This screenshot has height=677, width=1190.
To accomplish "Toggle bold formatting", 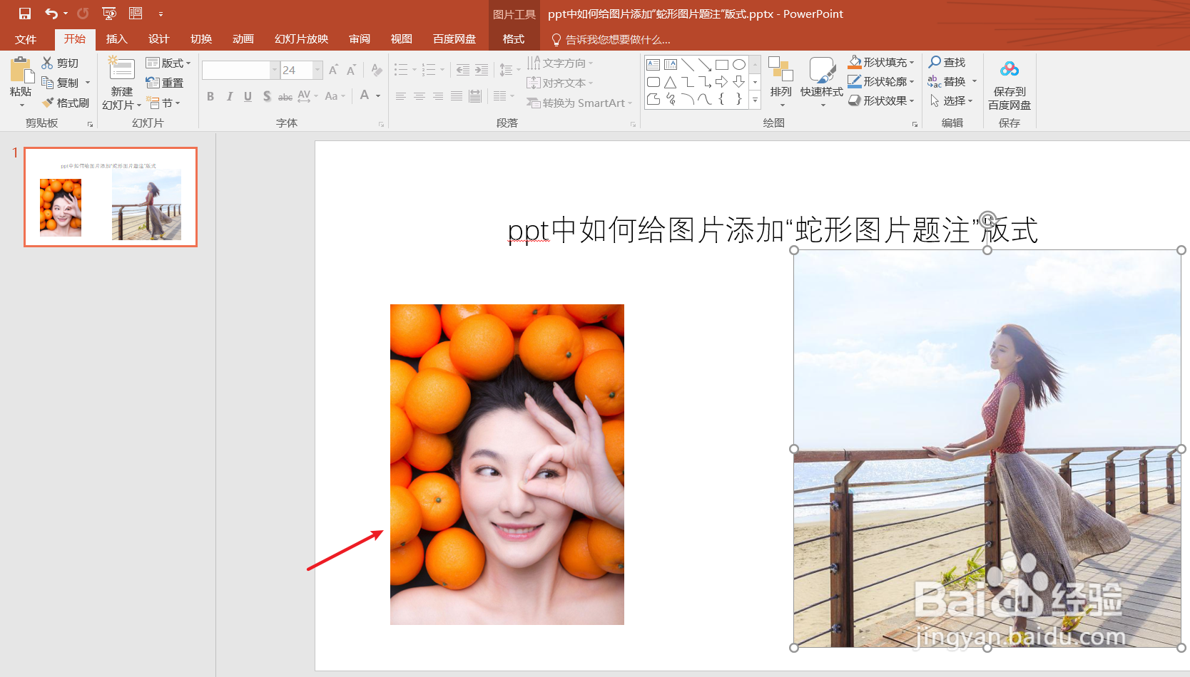I will click(210, 95).
